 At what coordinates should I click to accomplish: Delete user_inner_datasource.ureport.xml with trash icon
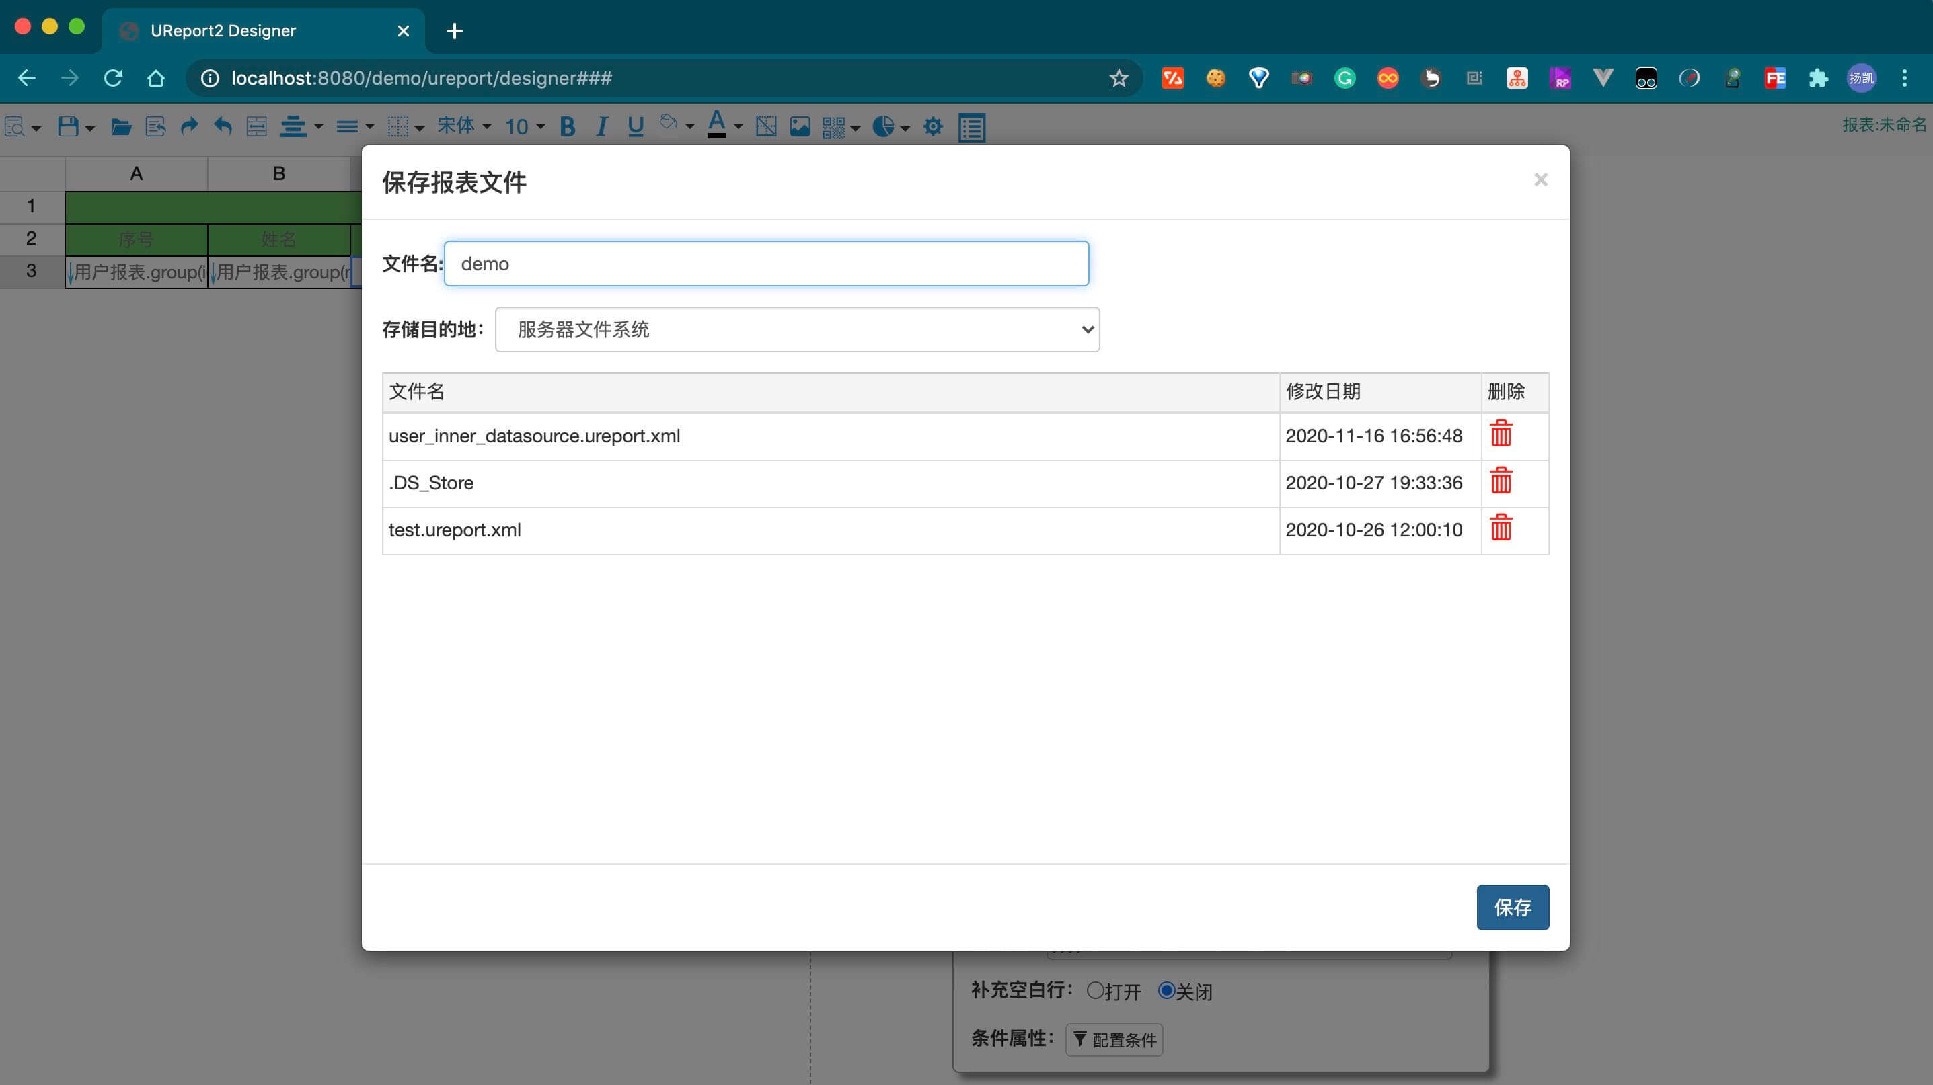1501,434
